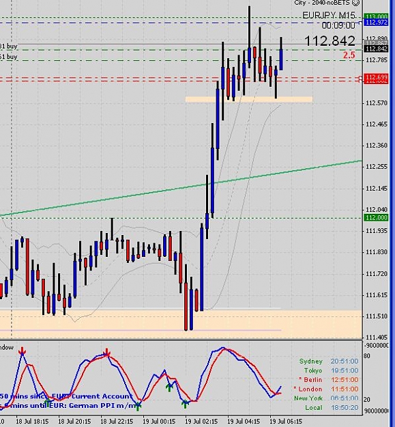
Task: Click the large 112.842 current price text
Action: coord(330,41)
